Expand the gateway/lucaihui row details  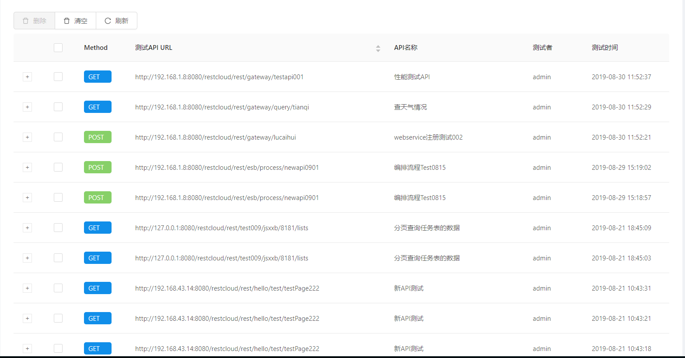click(27, 137)
